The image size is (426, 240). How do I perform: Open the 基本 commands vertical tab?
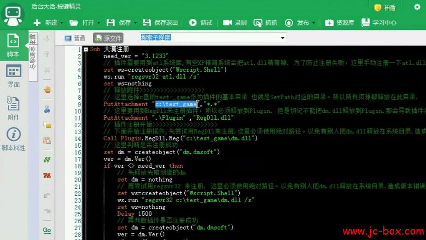click(32, 39)
